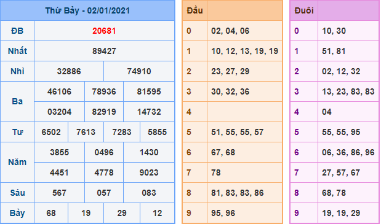
Task: Select the Nhất prize label
Action: tap(17, 51)
